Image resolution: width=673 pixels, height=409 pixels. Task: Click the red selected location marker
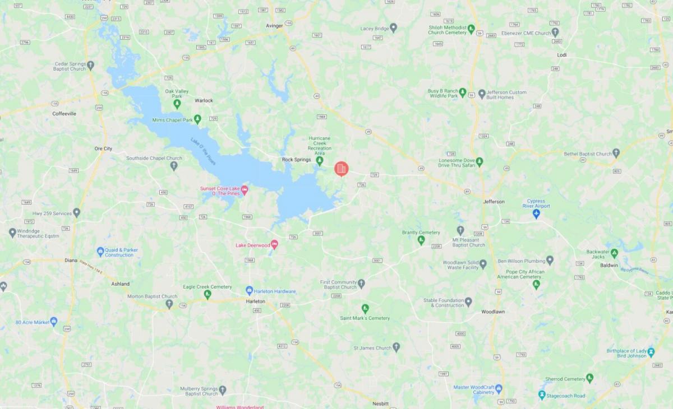tap(342, 169)
